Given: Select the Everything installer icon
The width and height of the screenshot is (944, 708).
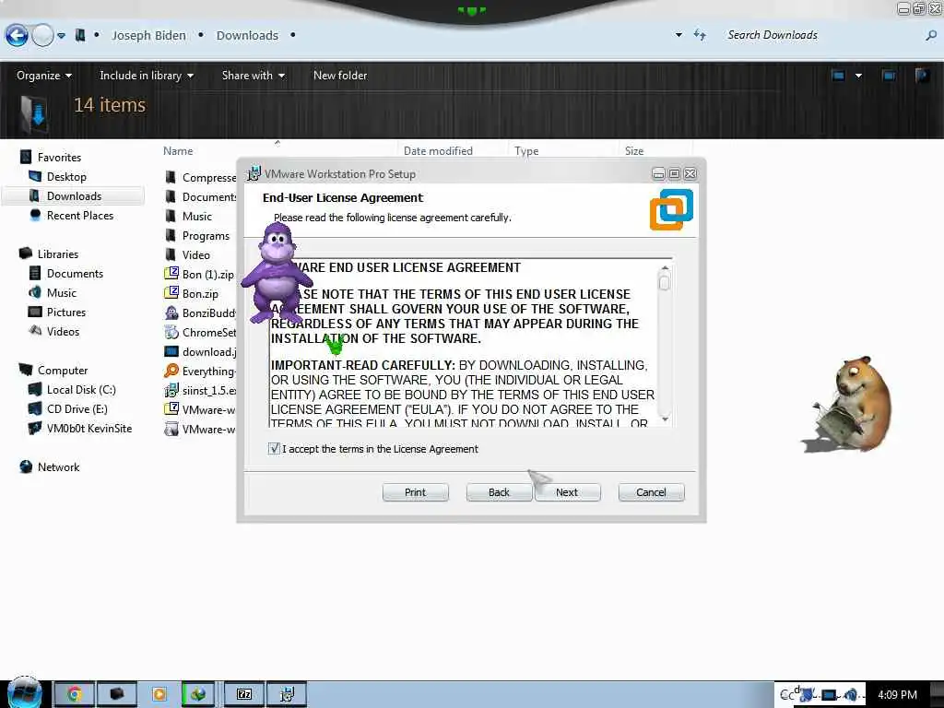Looking at the screenshot, I should (171, 371).
